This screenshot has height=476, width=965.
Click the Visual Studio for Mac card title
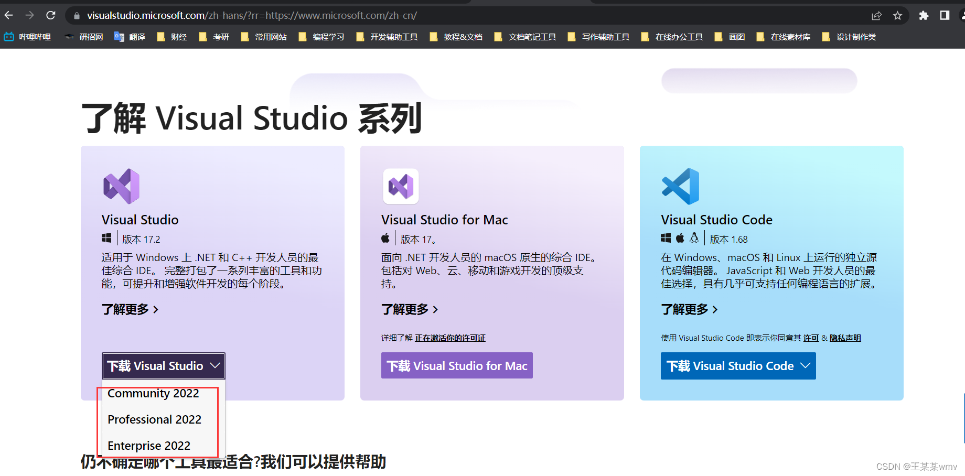click(444, 220)
